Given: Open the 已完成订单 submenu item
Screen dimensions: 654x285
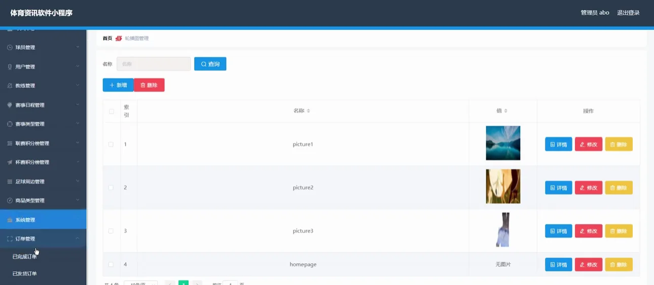Looking at the screenshot, I should (x=24, y=257).
